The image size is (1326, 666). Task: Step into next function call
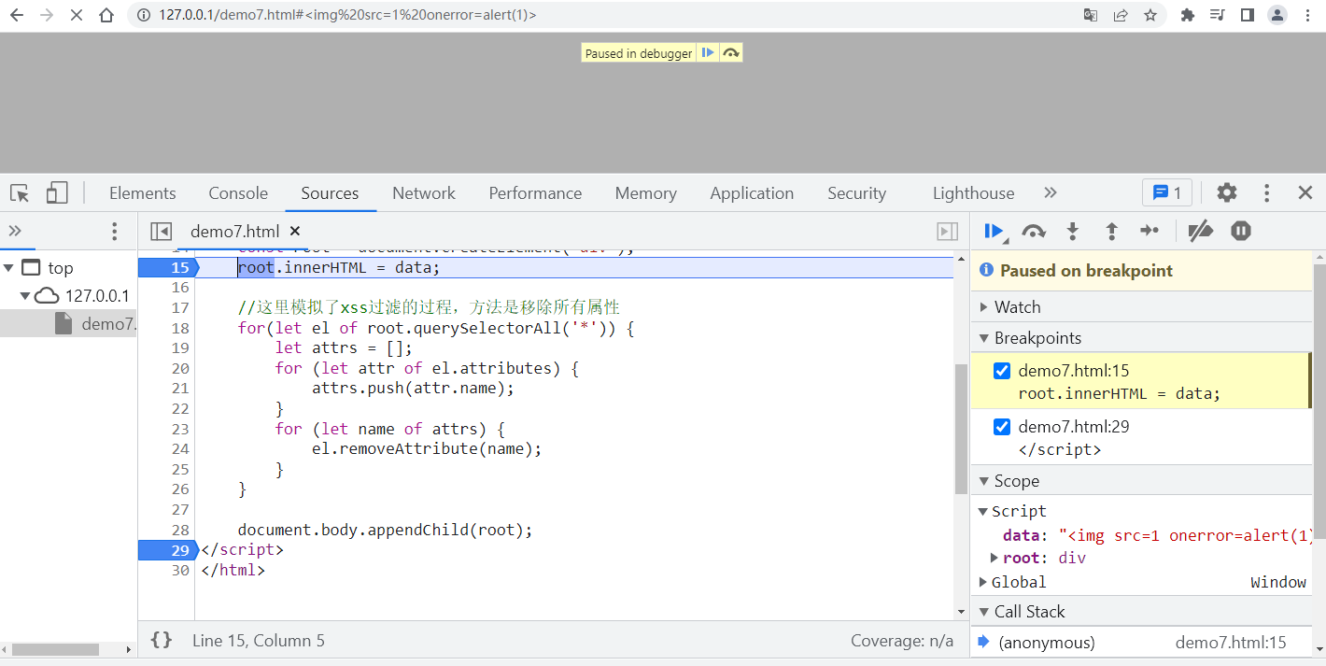tap(1073, 231)
